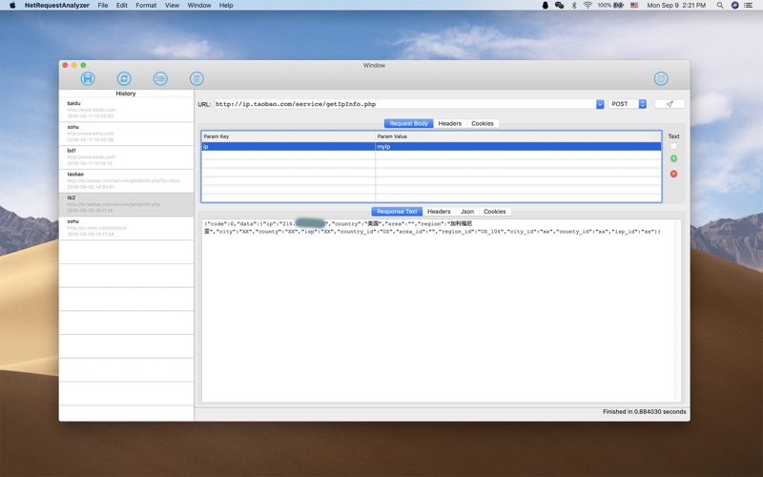
Task: Click the 'ip' Param Key cell
Action: click(289, 147)
